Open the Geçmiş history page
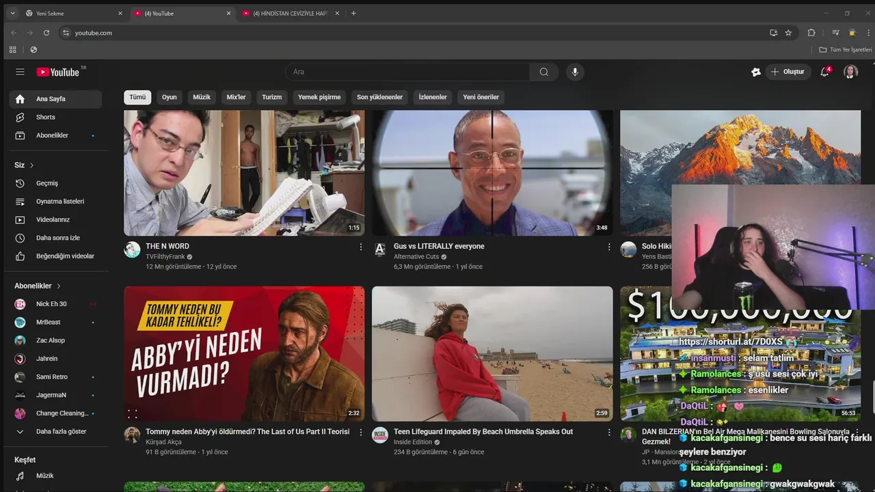Viewport: 875px width, 492px height. tap(55, 183)
